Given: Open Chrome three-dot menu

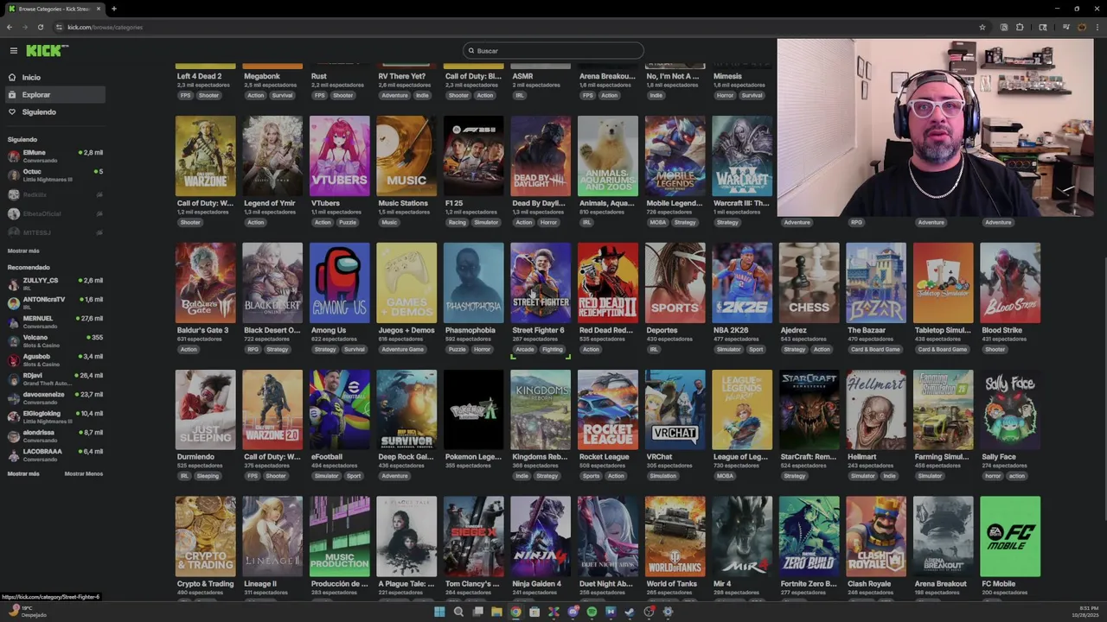Looking at the screenshot, I should [1097, 27].
